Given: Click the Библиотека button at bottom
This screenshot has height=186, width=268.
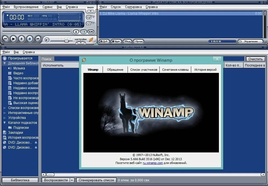Looking at the screenshot, I should (20, 180).
